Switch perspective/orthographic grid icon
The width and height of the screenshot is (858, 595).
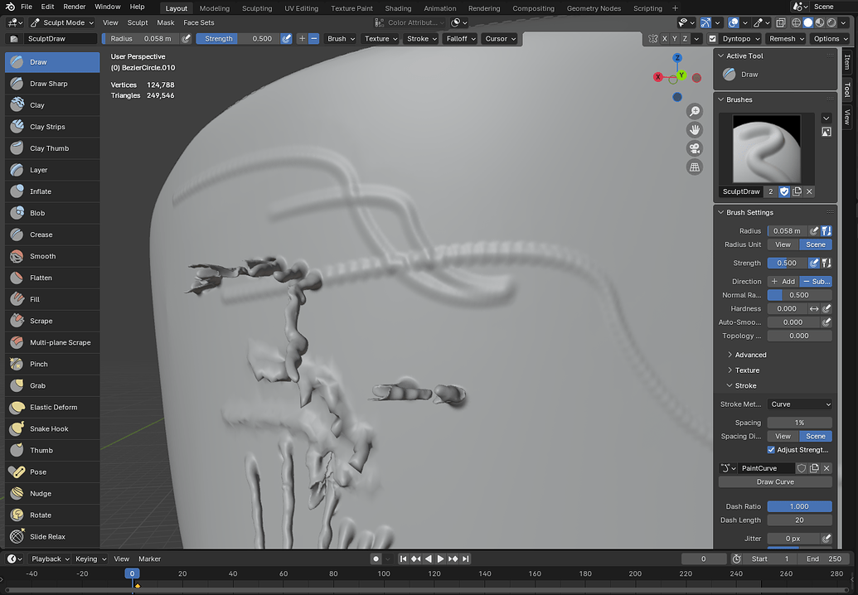[x=695, y=167]
